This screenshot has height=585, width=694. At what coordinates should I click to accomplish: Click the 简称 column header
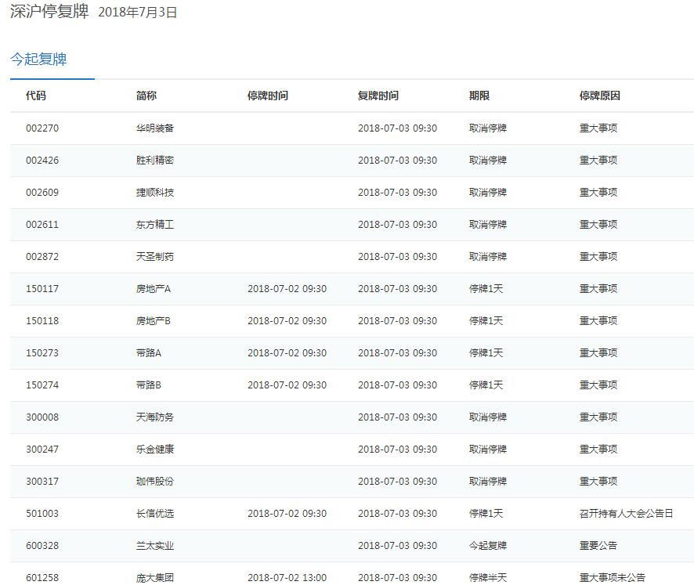coord(146,96)
